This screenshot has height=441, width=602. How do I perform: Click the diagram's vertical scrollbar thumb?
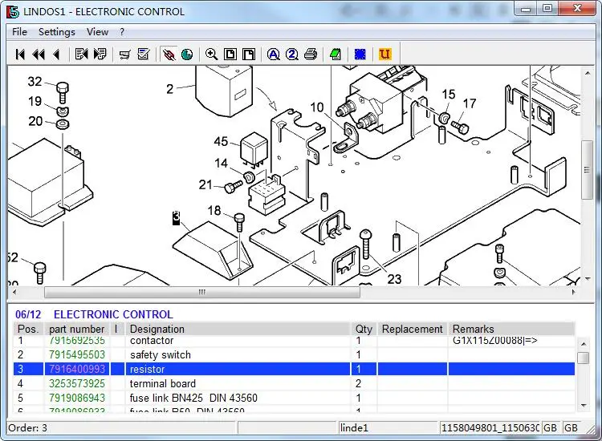[x=587, y=170]
